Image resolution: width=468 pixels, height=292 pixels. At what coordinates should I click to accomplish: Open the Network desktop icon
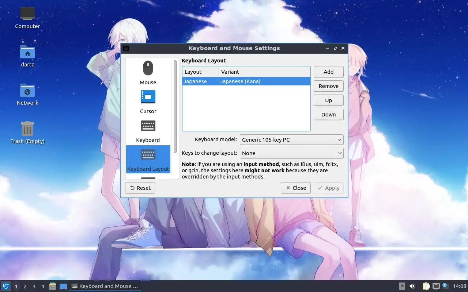tap(27, 95)
